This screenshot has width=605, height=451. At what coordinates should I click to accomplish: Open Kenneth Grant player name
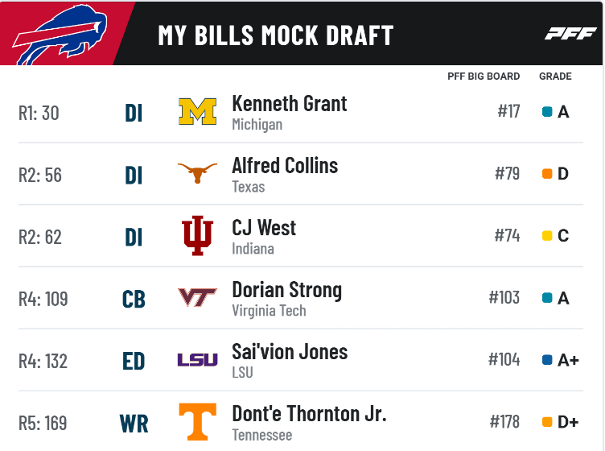pos(290,103)
